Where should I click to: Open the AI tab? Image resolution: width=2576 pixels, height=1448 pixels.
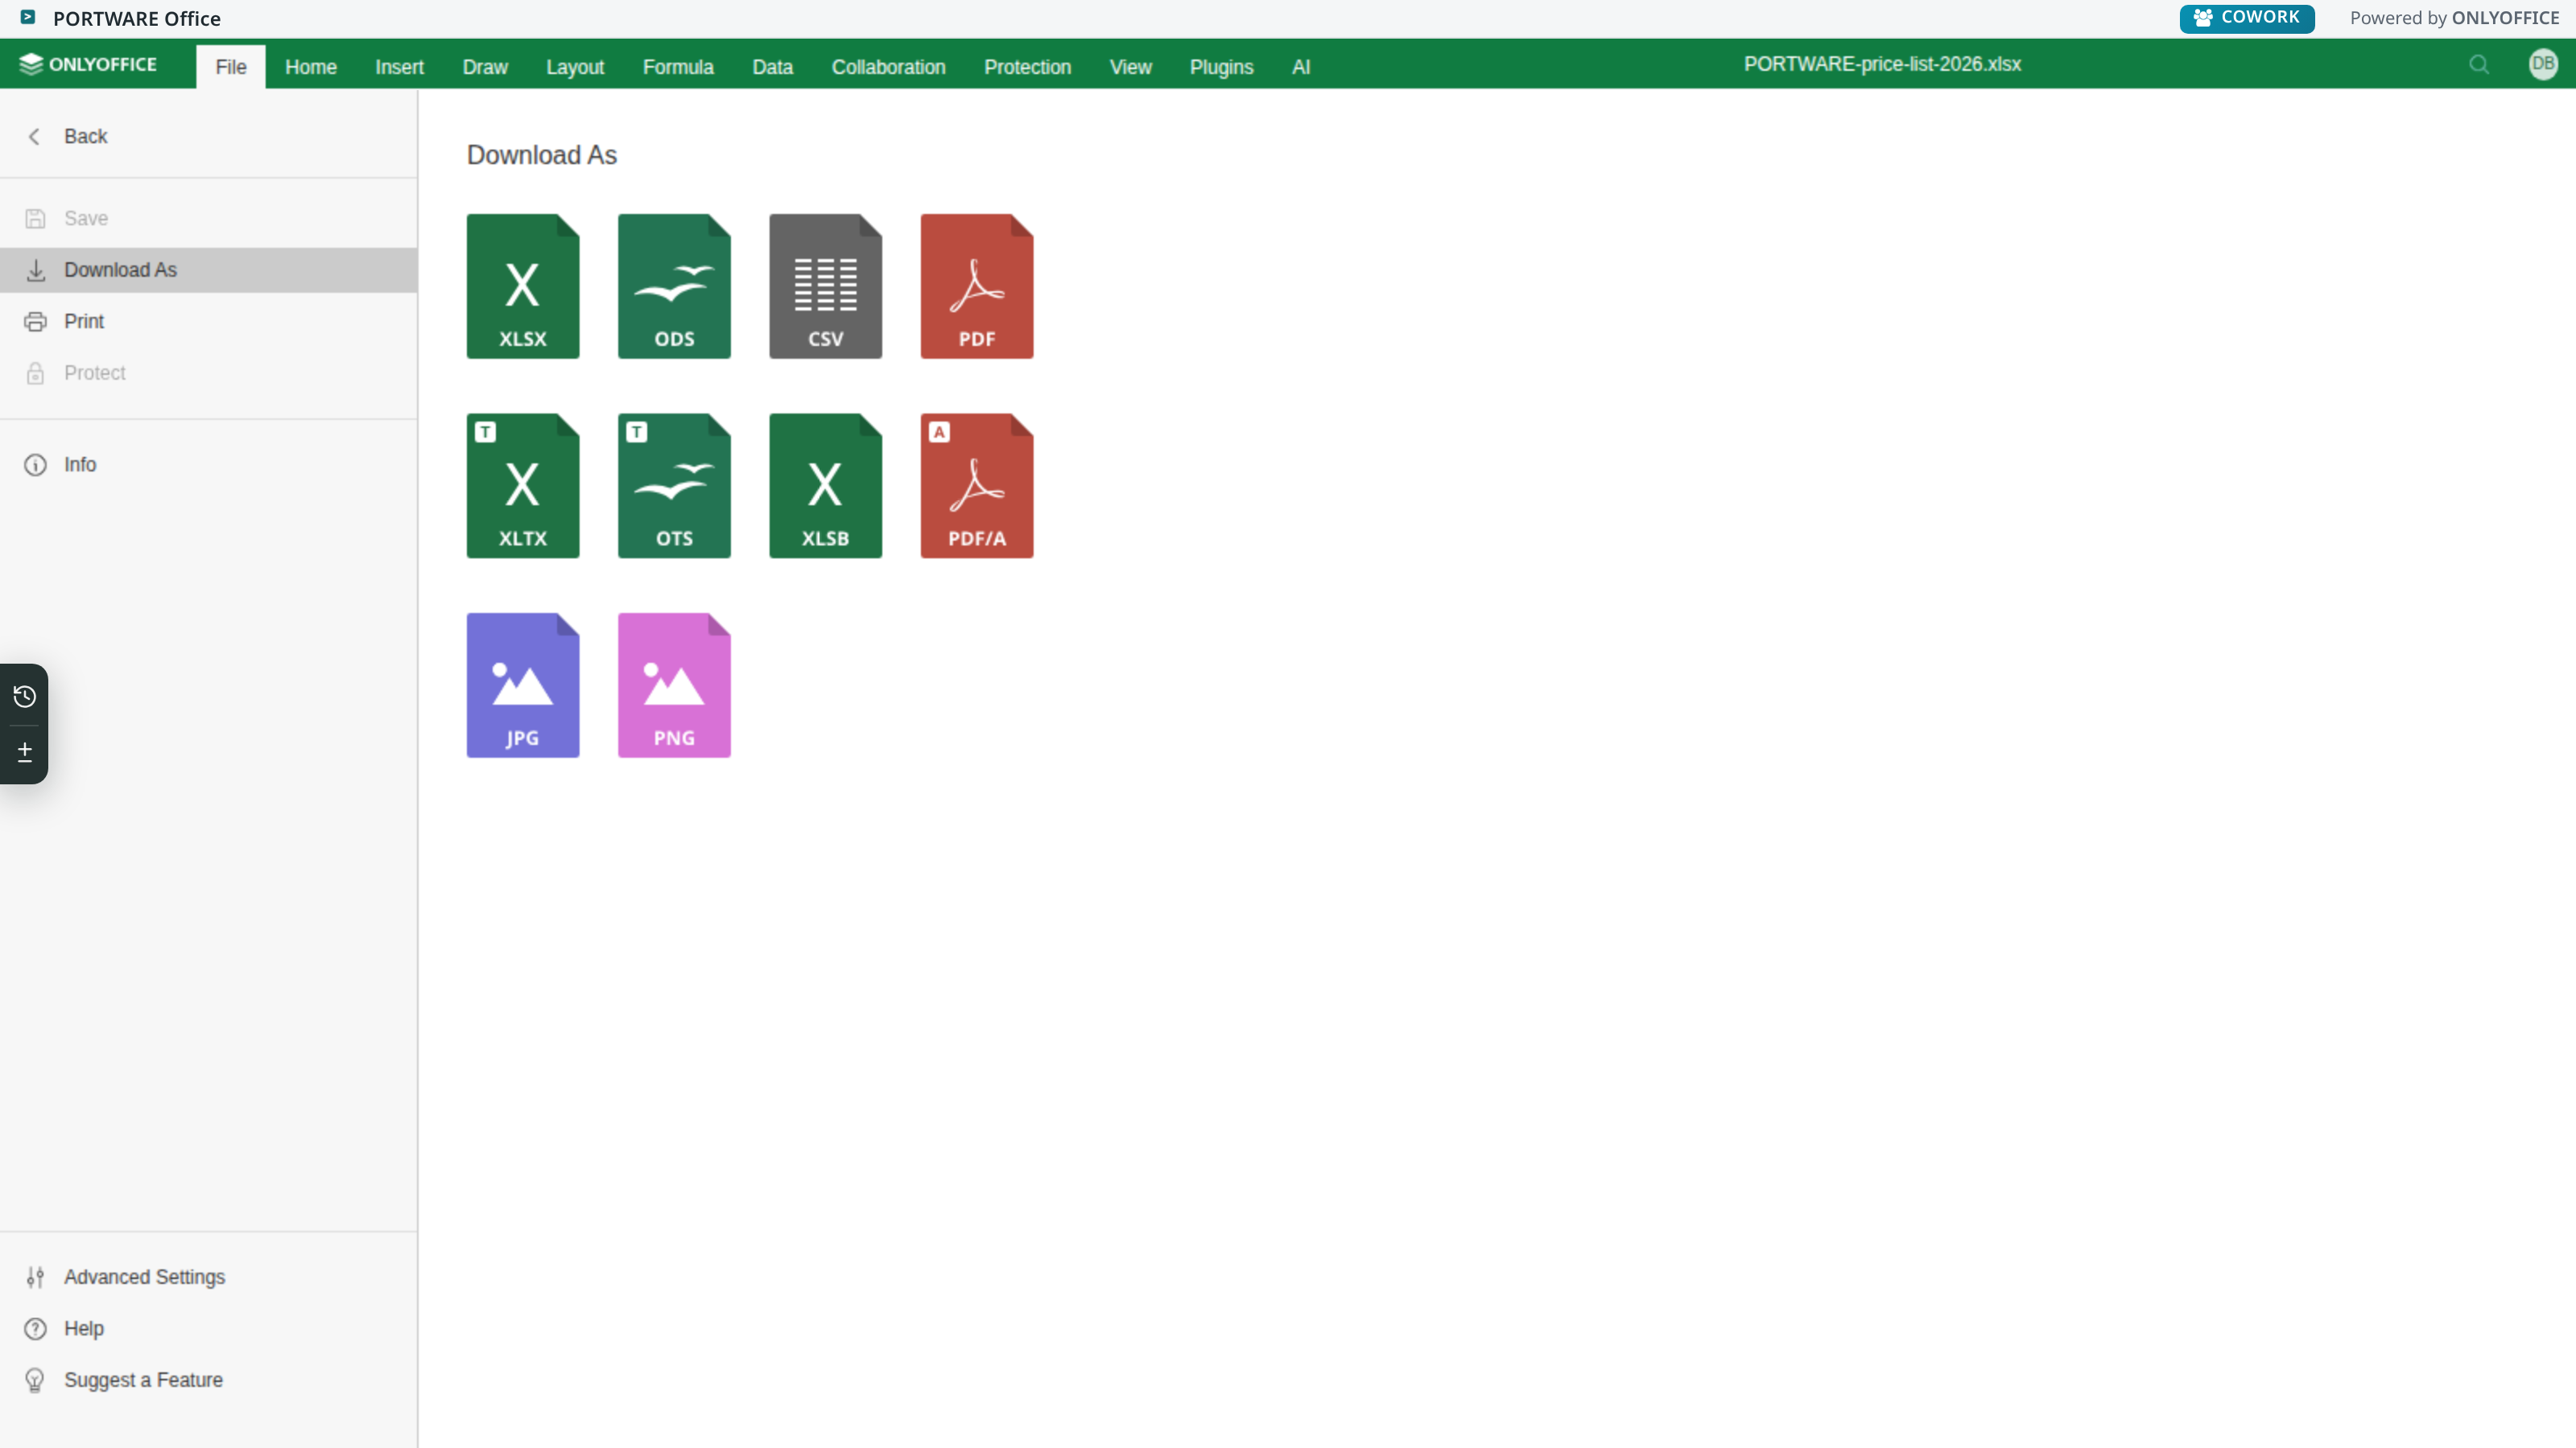[x=1300, y=67]
